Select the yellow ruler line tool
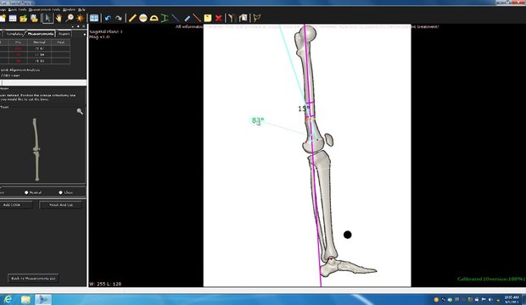Image resolution: width=526 pixels, height=305 pixels. [132, 18]
